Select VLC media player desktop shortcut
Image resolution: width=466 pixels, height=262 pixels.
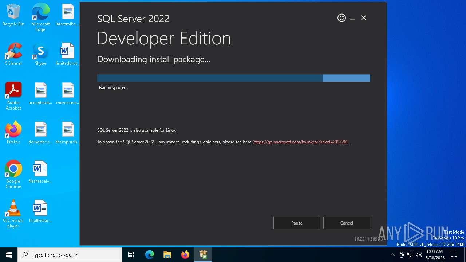click(x=13, y=214)
